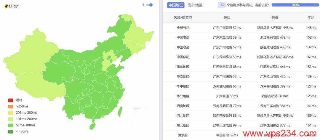Screen dimensions: 320x140
Task: Click the 161ms average in 中国移动 row
Action: 311,57
